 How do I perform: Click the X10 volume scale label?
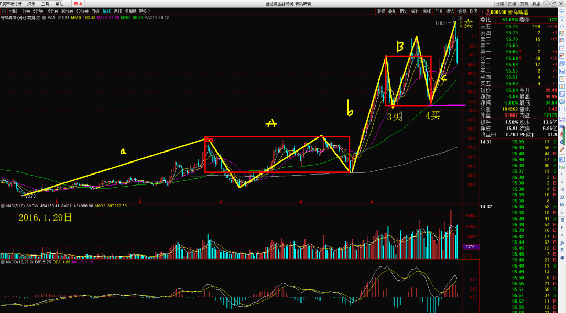(467, 257)
